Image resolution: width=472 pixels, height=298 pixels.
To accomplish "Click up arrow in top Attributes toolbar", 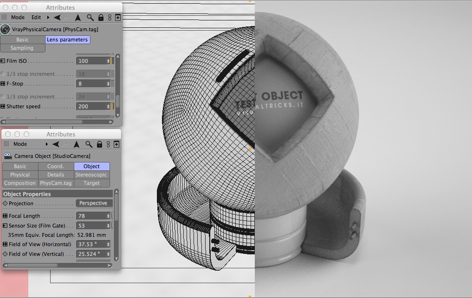I will [x=78, y=18].
